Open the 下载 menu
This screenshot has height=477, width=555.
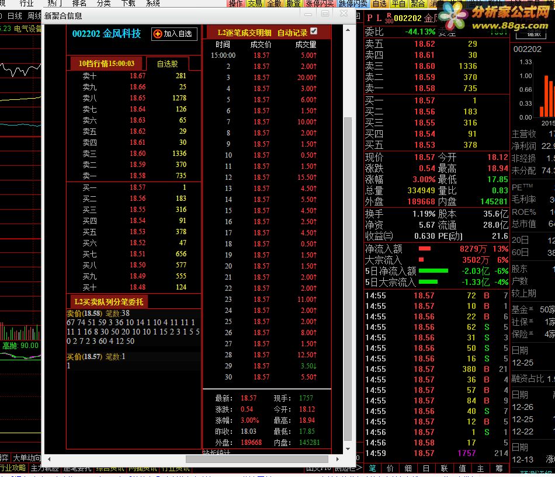coord(128,3)
